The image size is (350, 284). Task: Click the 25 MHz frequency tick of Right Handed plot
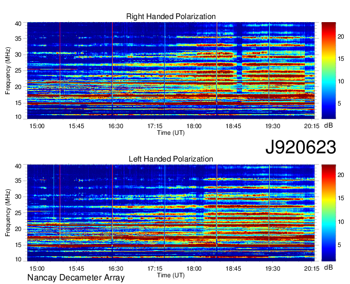18,70
